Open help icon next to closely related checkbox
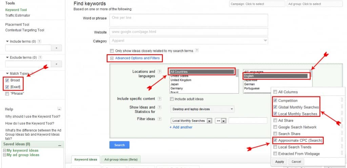 (x=197, y=50)
